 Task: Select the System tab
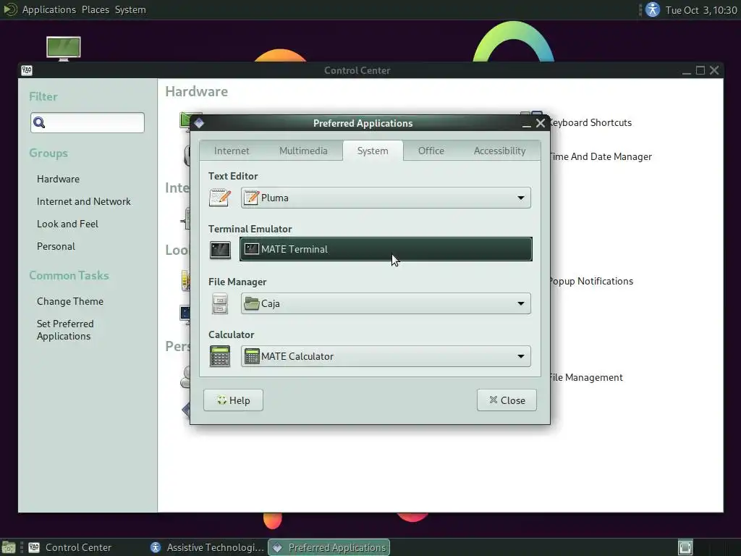pyautogui.click(x=373, y=151)
